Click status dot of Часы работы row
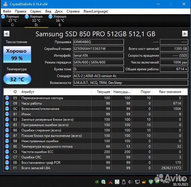 coord(7,103)
